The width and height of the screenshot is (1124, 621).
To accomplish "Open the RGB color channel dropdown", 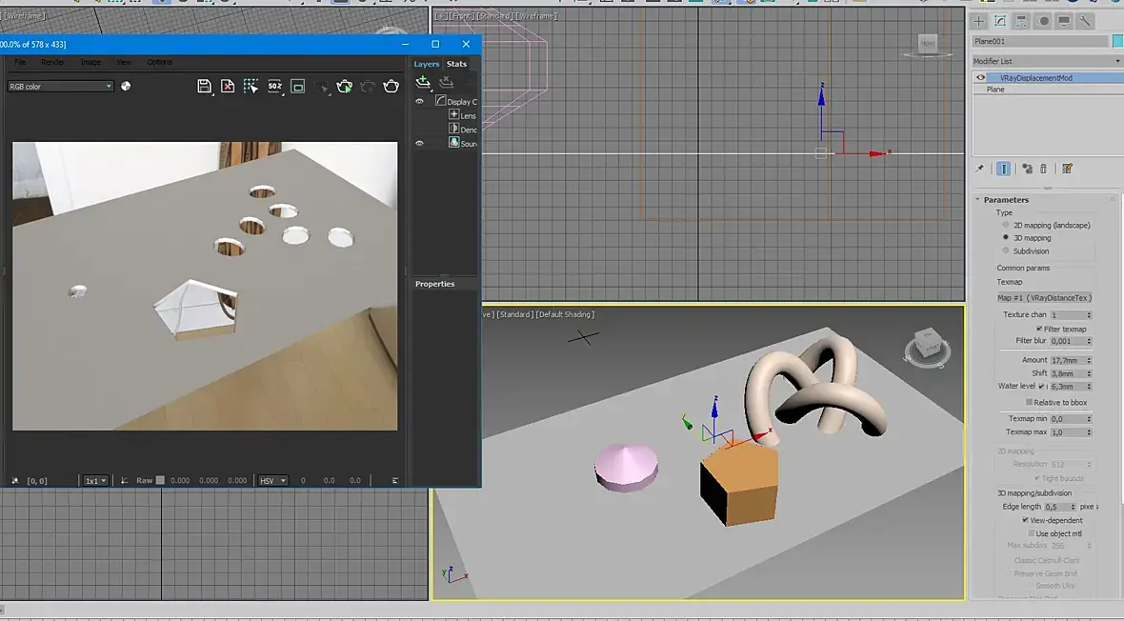I will point(61,87).
